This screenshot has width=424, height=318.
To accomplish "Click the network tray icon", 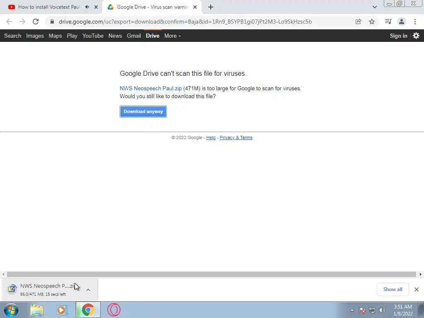I will pyautogui.click(x=372, y=310).
